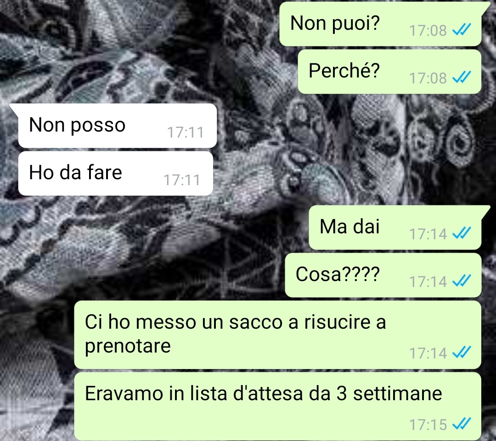Click blue double-check on 'Ma dai'
496x441 pixels.
pos(462,233)
